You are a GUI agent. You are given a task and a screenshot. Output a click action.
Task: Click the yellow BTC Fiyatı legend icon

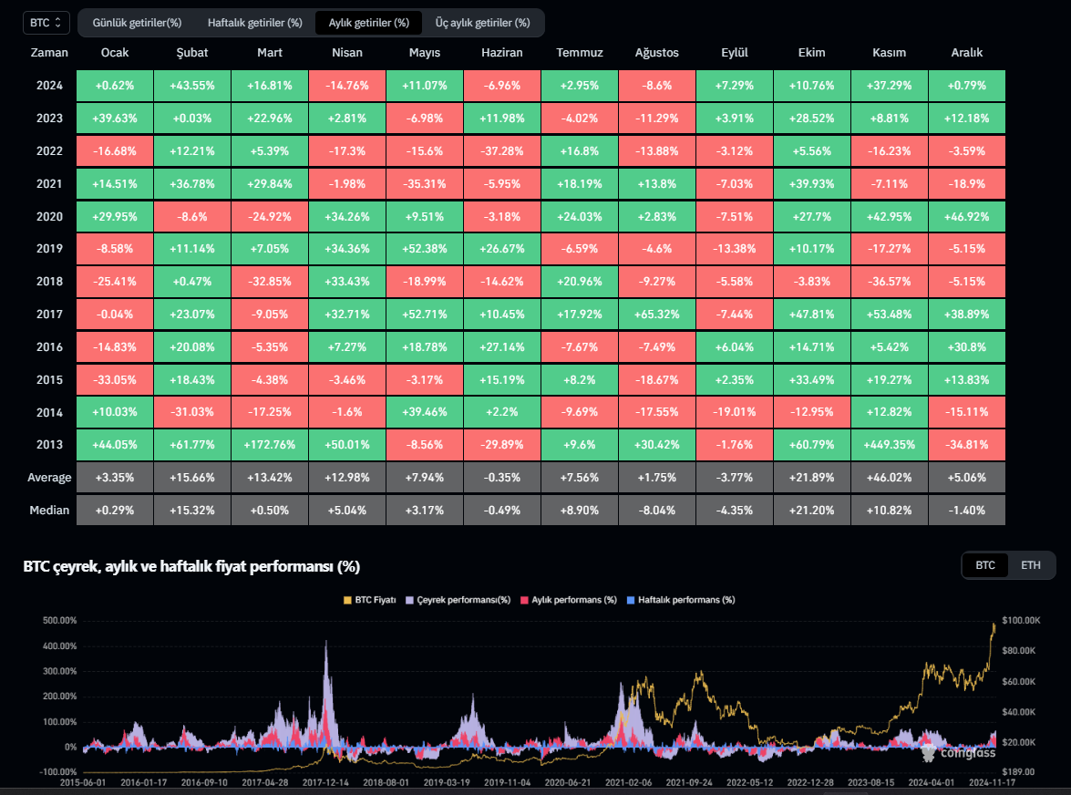[347, 600]
